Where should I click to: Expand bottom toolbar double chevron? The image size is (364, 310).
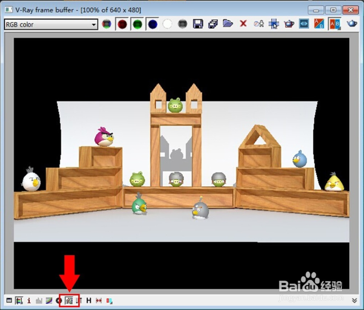coord(354,300)
